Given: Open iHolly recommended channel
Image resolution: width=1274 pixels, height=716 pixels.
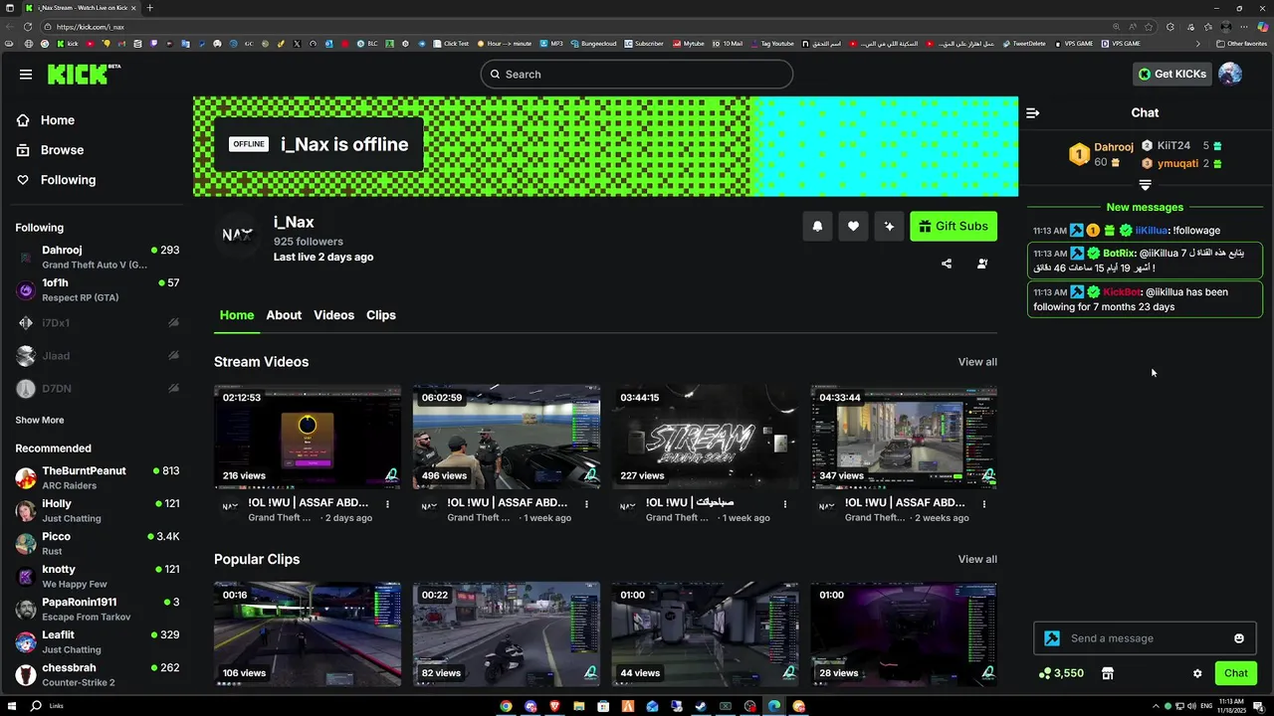Looking at the screenshot, I should tap(98, 510).
